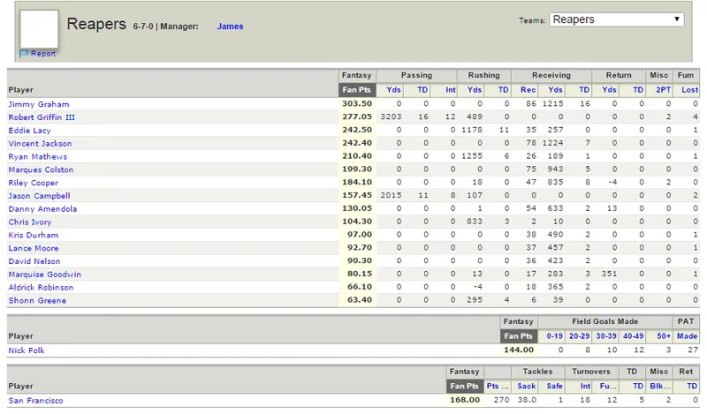Sort kicker table by Fan Pts
Viewport: 707px width, 414px height.
(x=518, y=336)
